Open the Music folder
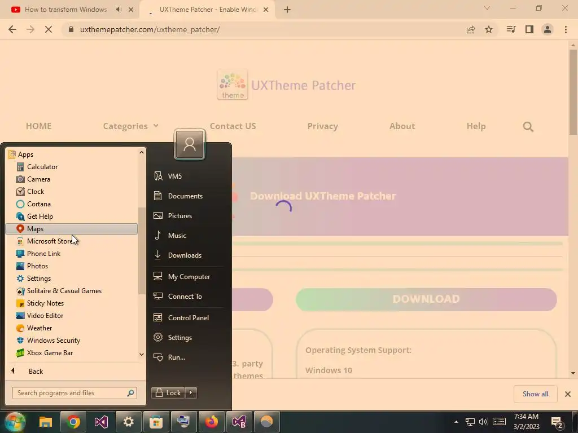The image size is (578, 433). pos(189,236)
